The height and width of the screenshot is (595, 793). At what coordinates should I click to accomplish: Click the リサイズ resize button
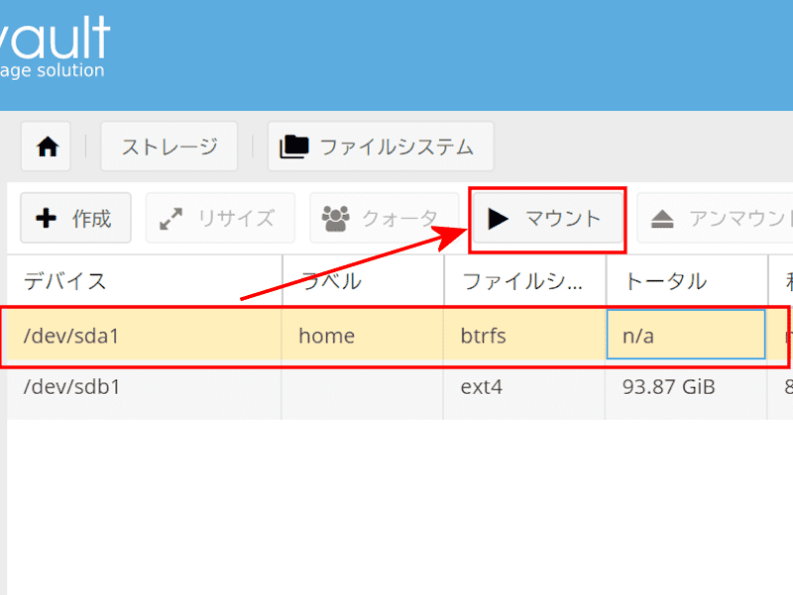220,218
